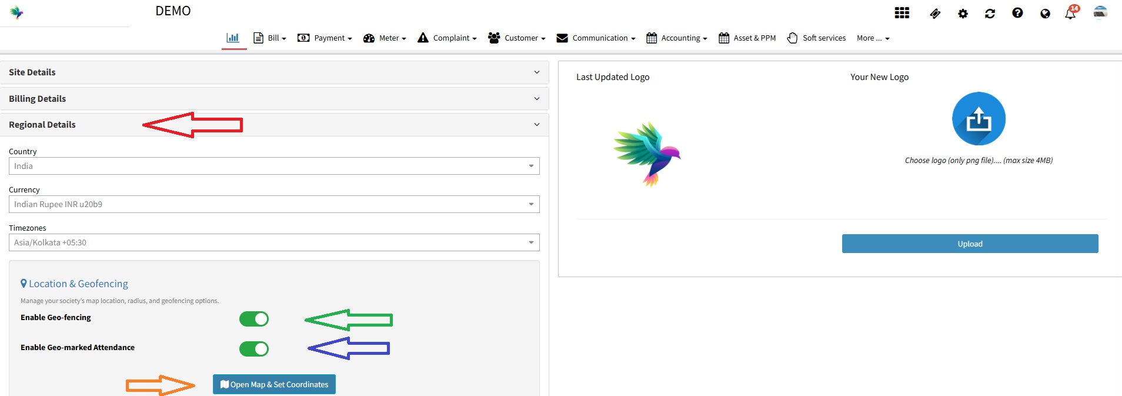Turn off Geo-marked Attendance toggle
Image resolution: width=1122 pixels, height=396 pixels.
click(x=254, y=349)
